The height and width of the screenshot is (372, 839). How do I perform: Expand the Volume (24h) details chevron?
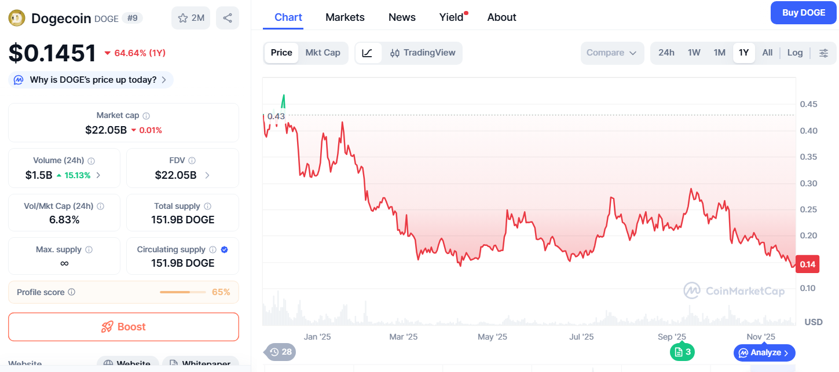pyautogui.click(x=98, y=175)
